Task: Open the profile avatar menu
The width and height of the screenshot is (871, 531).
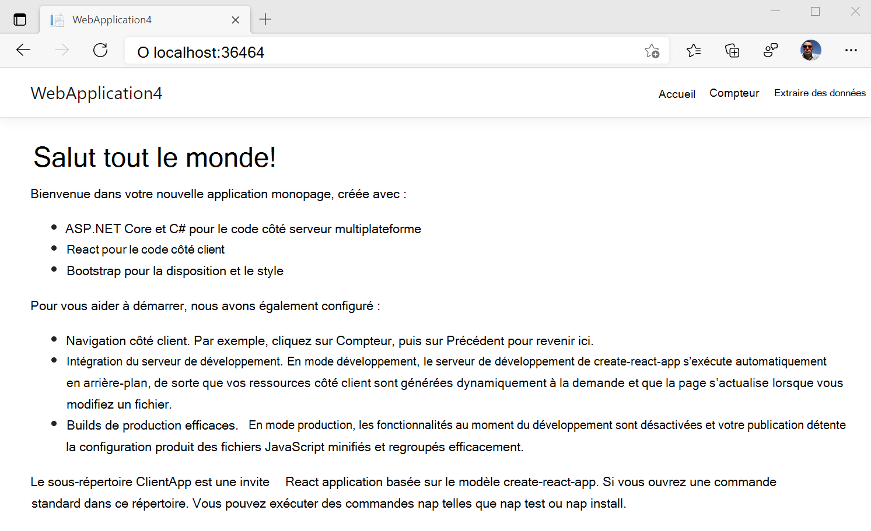Action: pyautogui.click(x=810, y=50)
